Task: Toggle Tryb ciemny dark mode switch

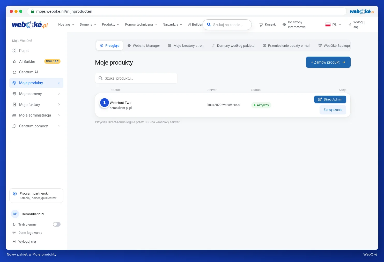Action: pyautogui.click(x=57, y=224)
